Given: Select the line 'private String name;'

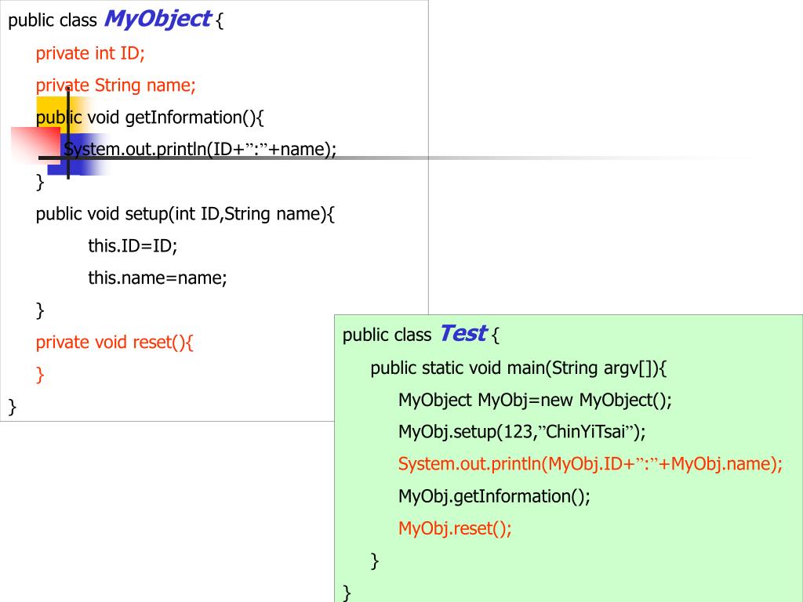Looking at the screenshot, I should (x=116, y=85).
